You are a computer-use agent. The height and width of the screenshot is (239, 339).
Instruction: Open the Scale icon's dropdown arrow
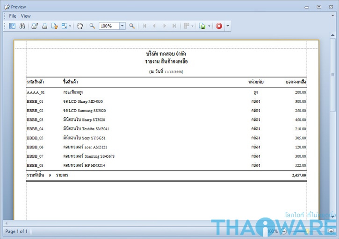coord(70,26)
